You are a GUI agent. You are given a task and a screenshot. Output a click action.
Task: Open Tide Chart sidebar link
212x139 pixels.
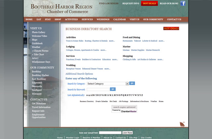[38, 54]
